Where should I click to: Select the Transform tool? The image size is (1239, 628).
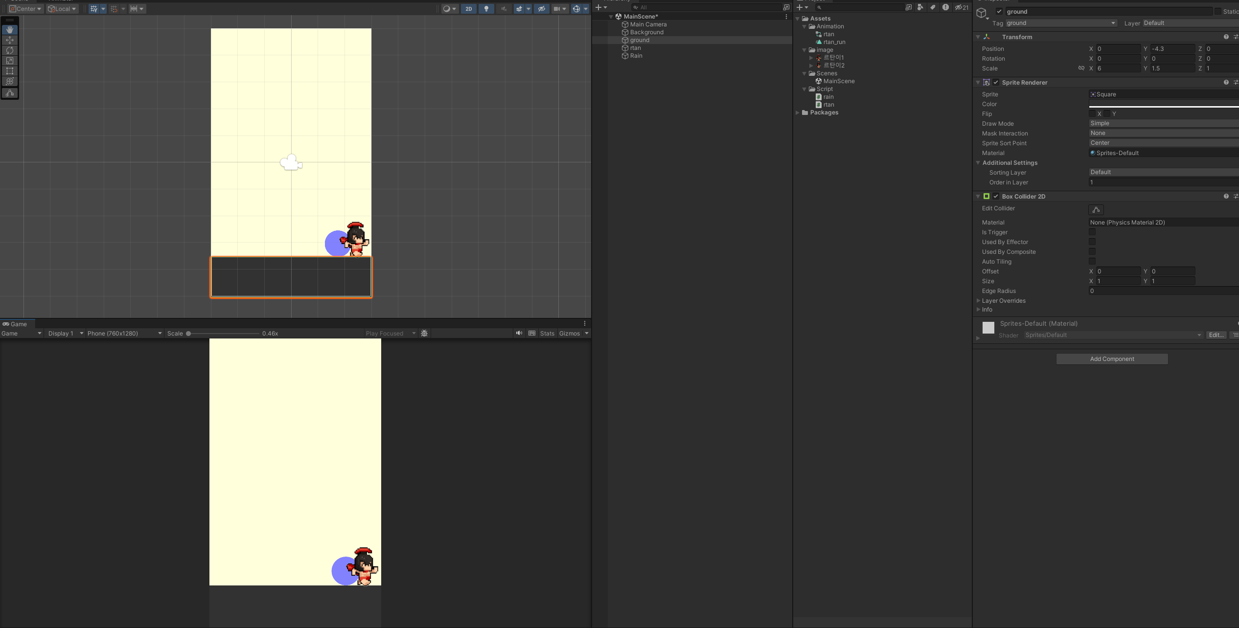10,81
